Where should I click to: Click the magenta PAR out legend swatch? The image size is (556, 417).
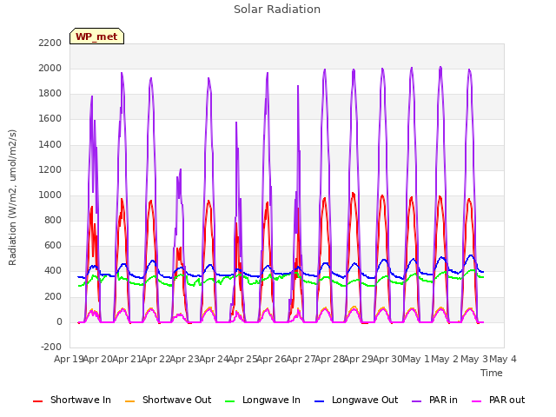(x=477, y=401)
